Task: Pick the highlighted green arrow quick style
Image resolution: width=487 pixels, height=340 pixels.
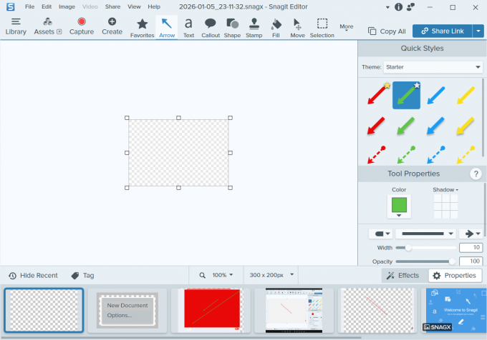Action: (406, 96)
